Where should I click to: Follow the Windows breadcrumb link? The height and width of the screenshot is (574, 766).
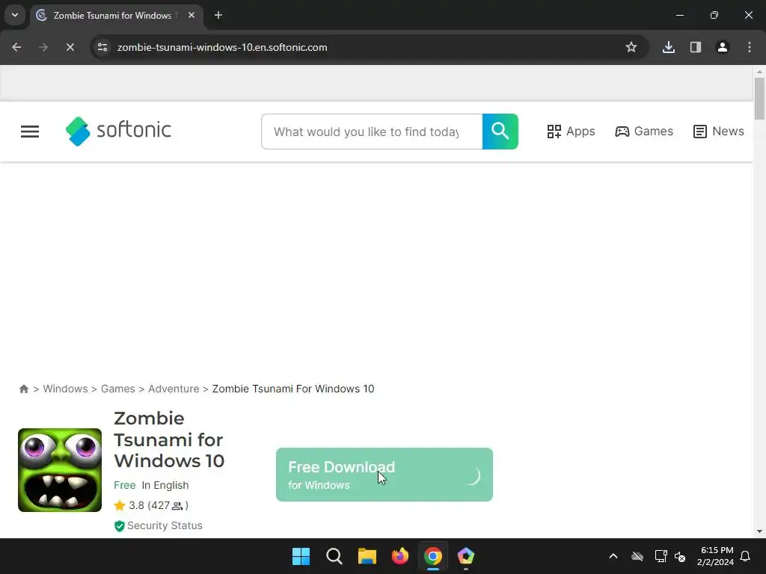tap(66, 389)
